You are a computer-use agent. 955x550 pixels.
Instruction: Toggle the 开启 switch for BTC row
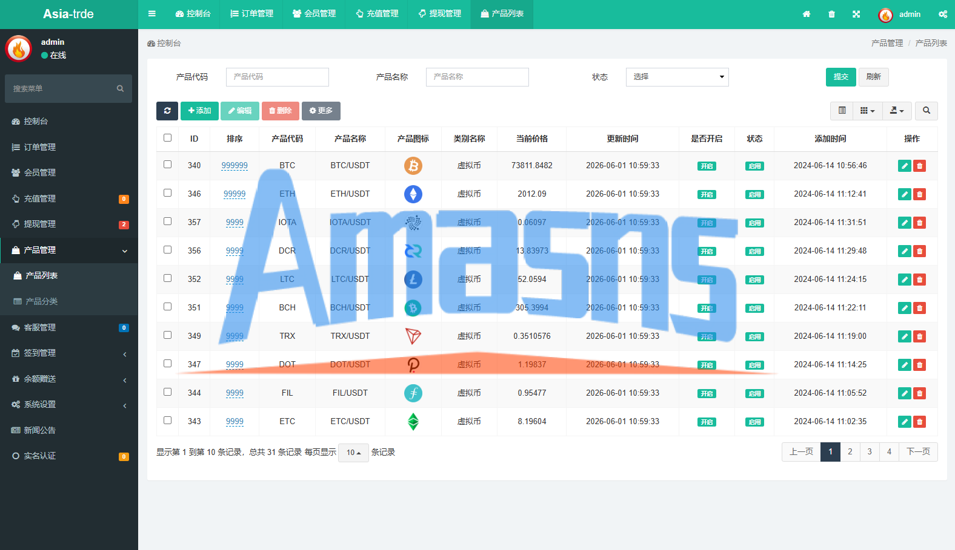coord(707,166)
